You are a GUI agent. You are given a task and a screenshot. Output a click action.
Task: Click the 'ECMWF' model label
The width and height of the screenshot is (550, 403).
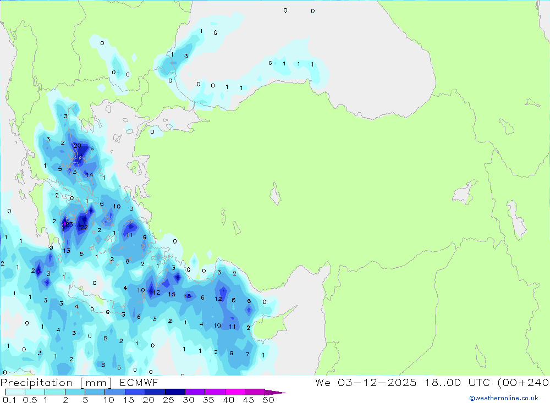coord(139,382)
